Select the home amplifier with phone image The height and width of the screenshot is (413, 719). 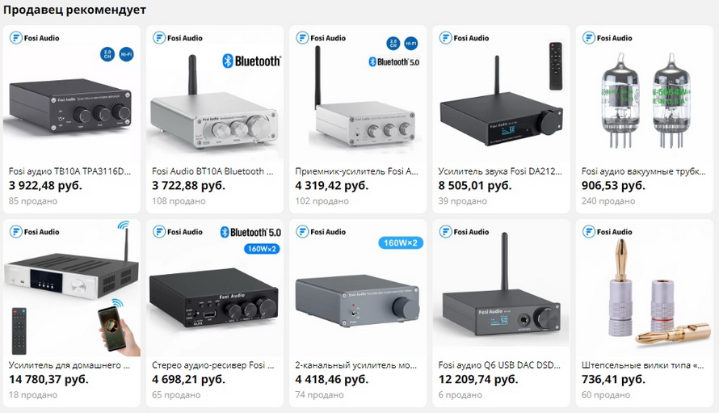[x=72, y=289]
